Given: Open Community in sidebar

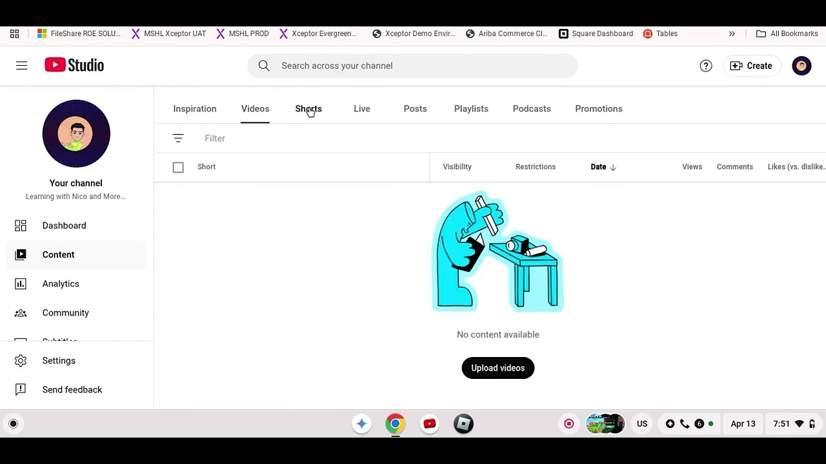Looking at the screenshot, I should [x=76, y=313].
